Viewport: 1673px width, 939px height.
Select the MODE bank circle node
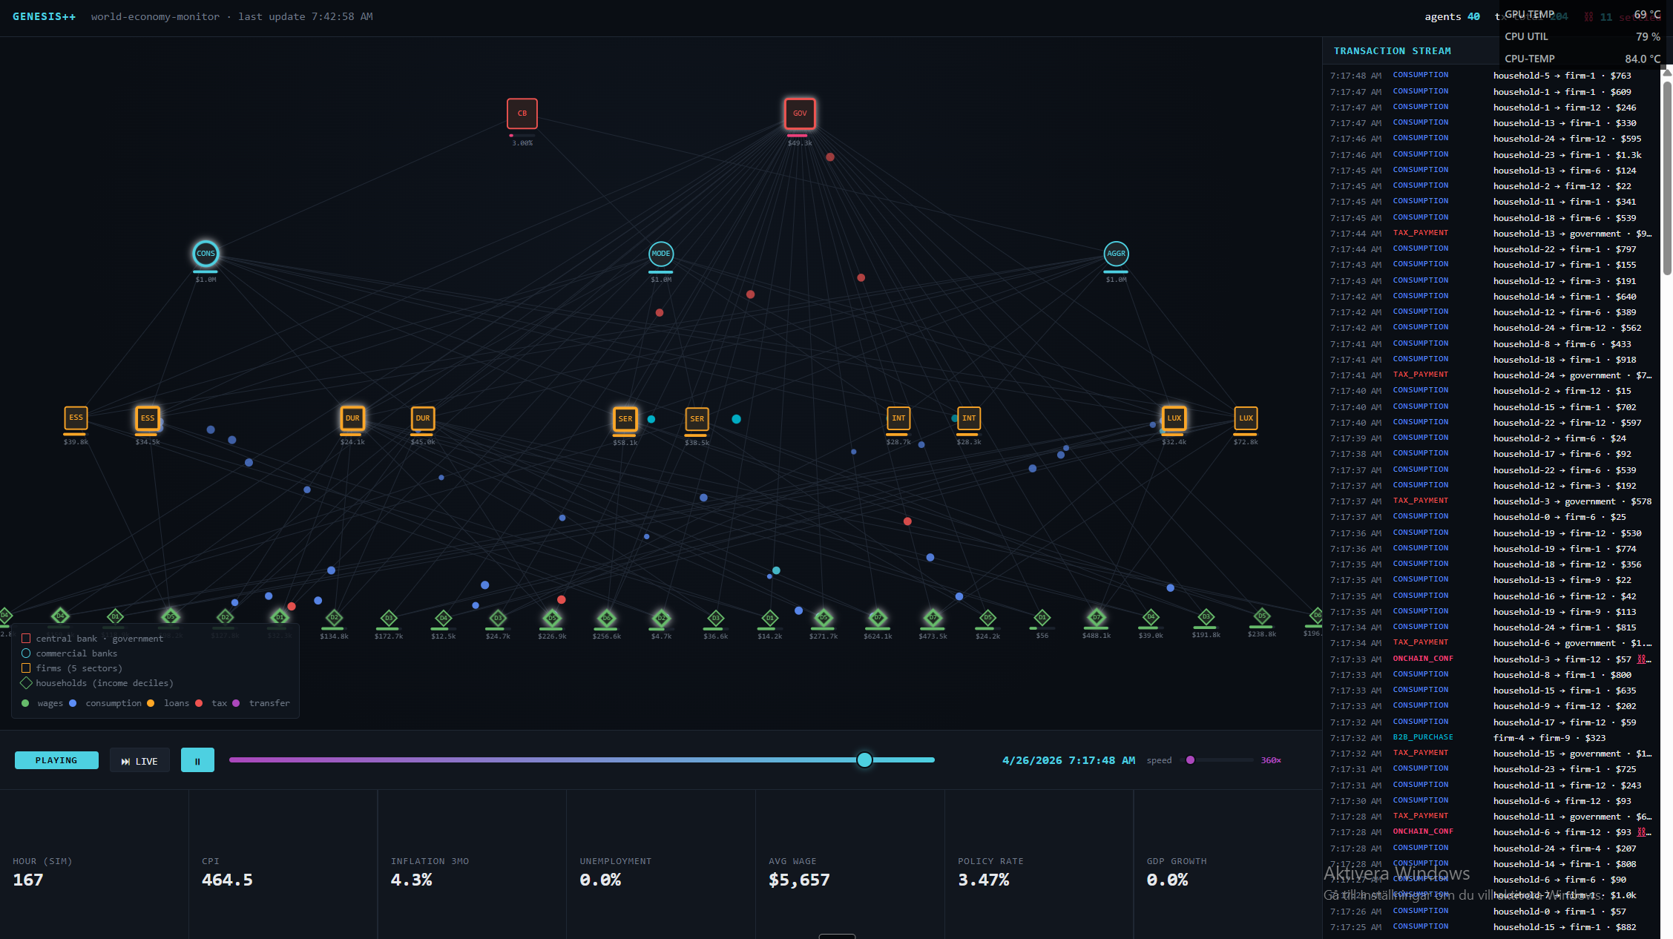click(x=660, y=254)
